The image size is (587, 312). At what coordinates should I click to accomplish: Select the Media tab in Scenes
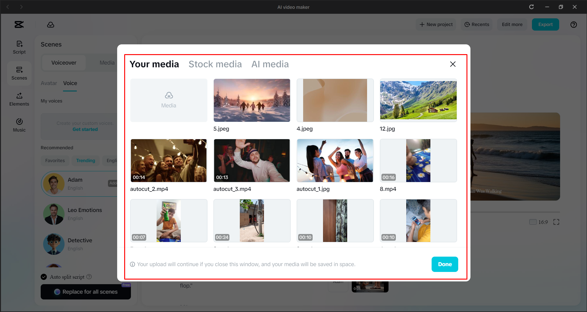click(107, 63)
